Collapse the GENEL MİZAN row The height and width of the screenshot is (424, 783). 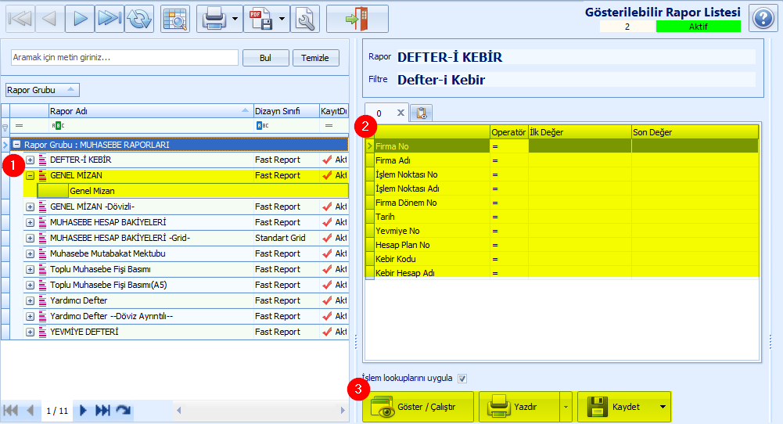[x=31, y=175]
